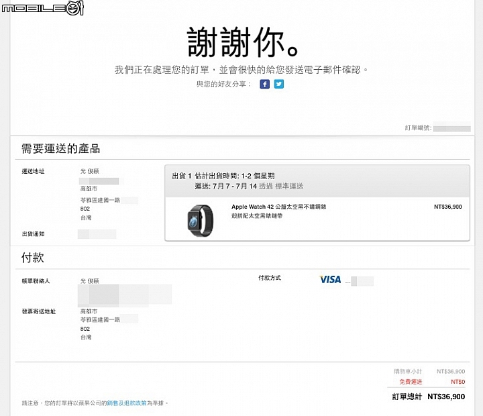Click the Visa card logo
The width and height of the screenshot is (483, 416).
coord(330,280)
